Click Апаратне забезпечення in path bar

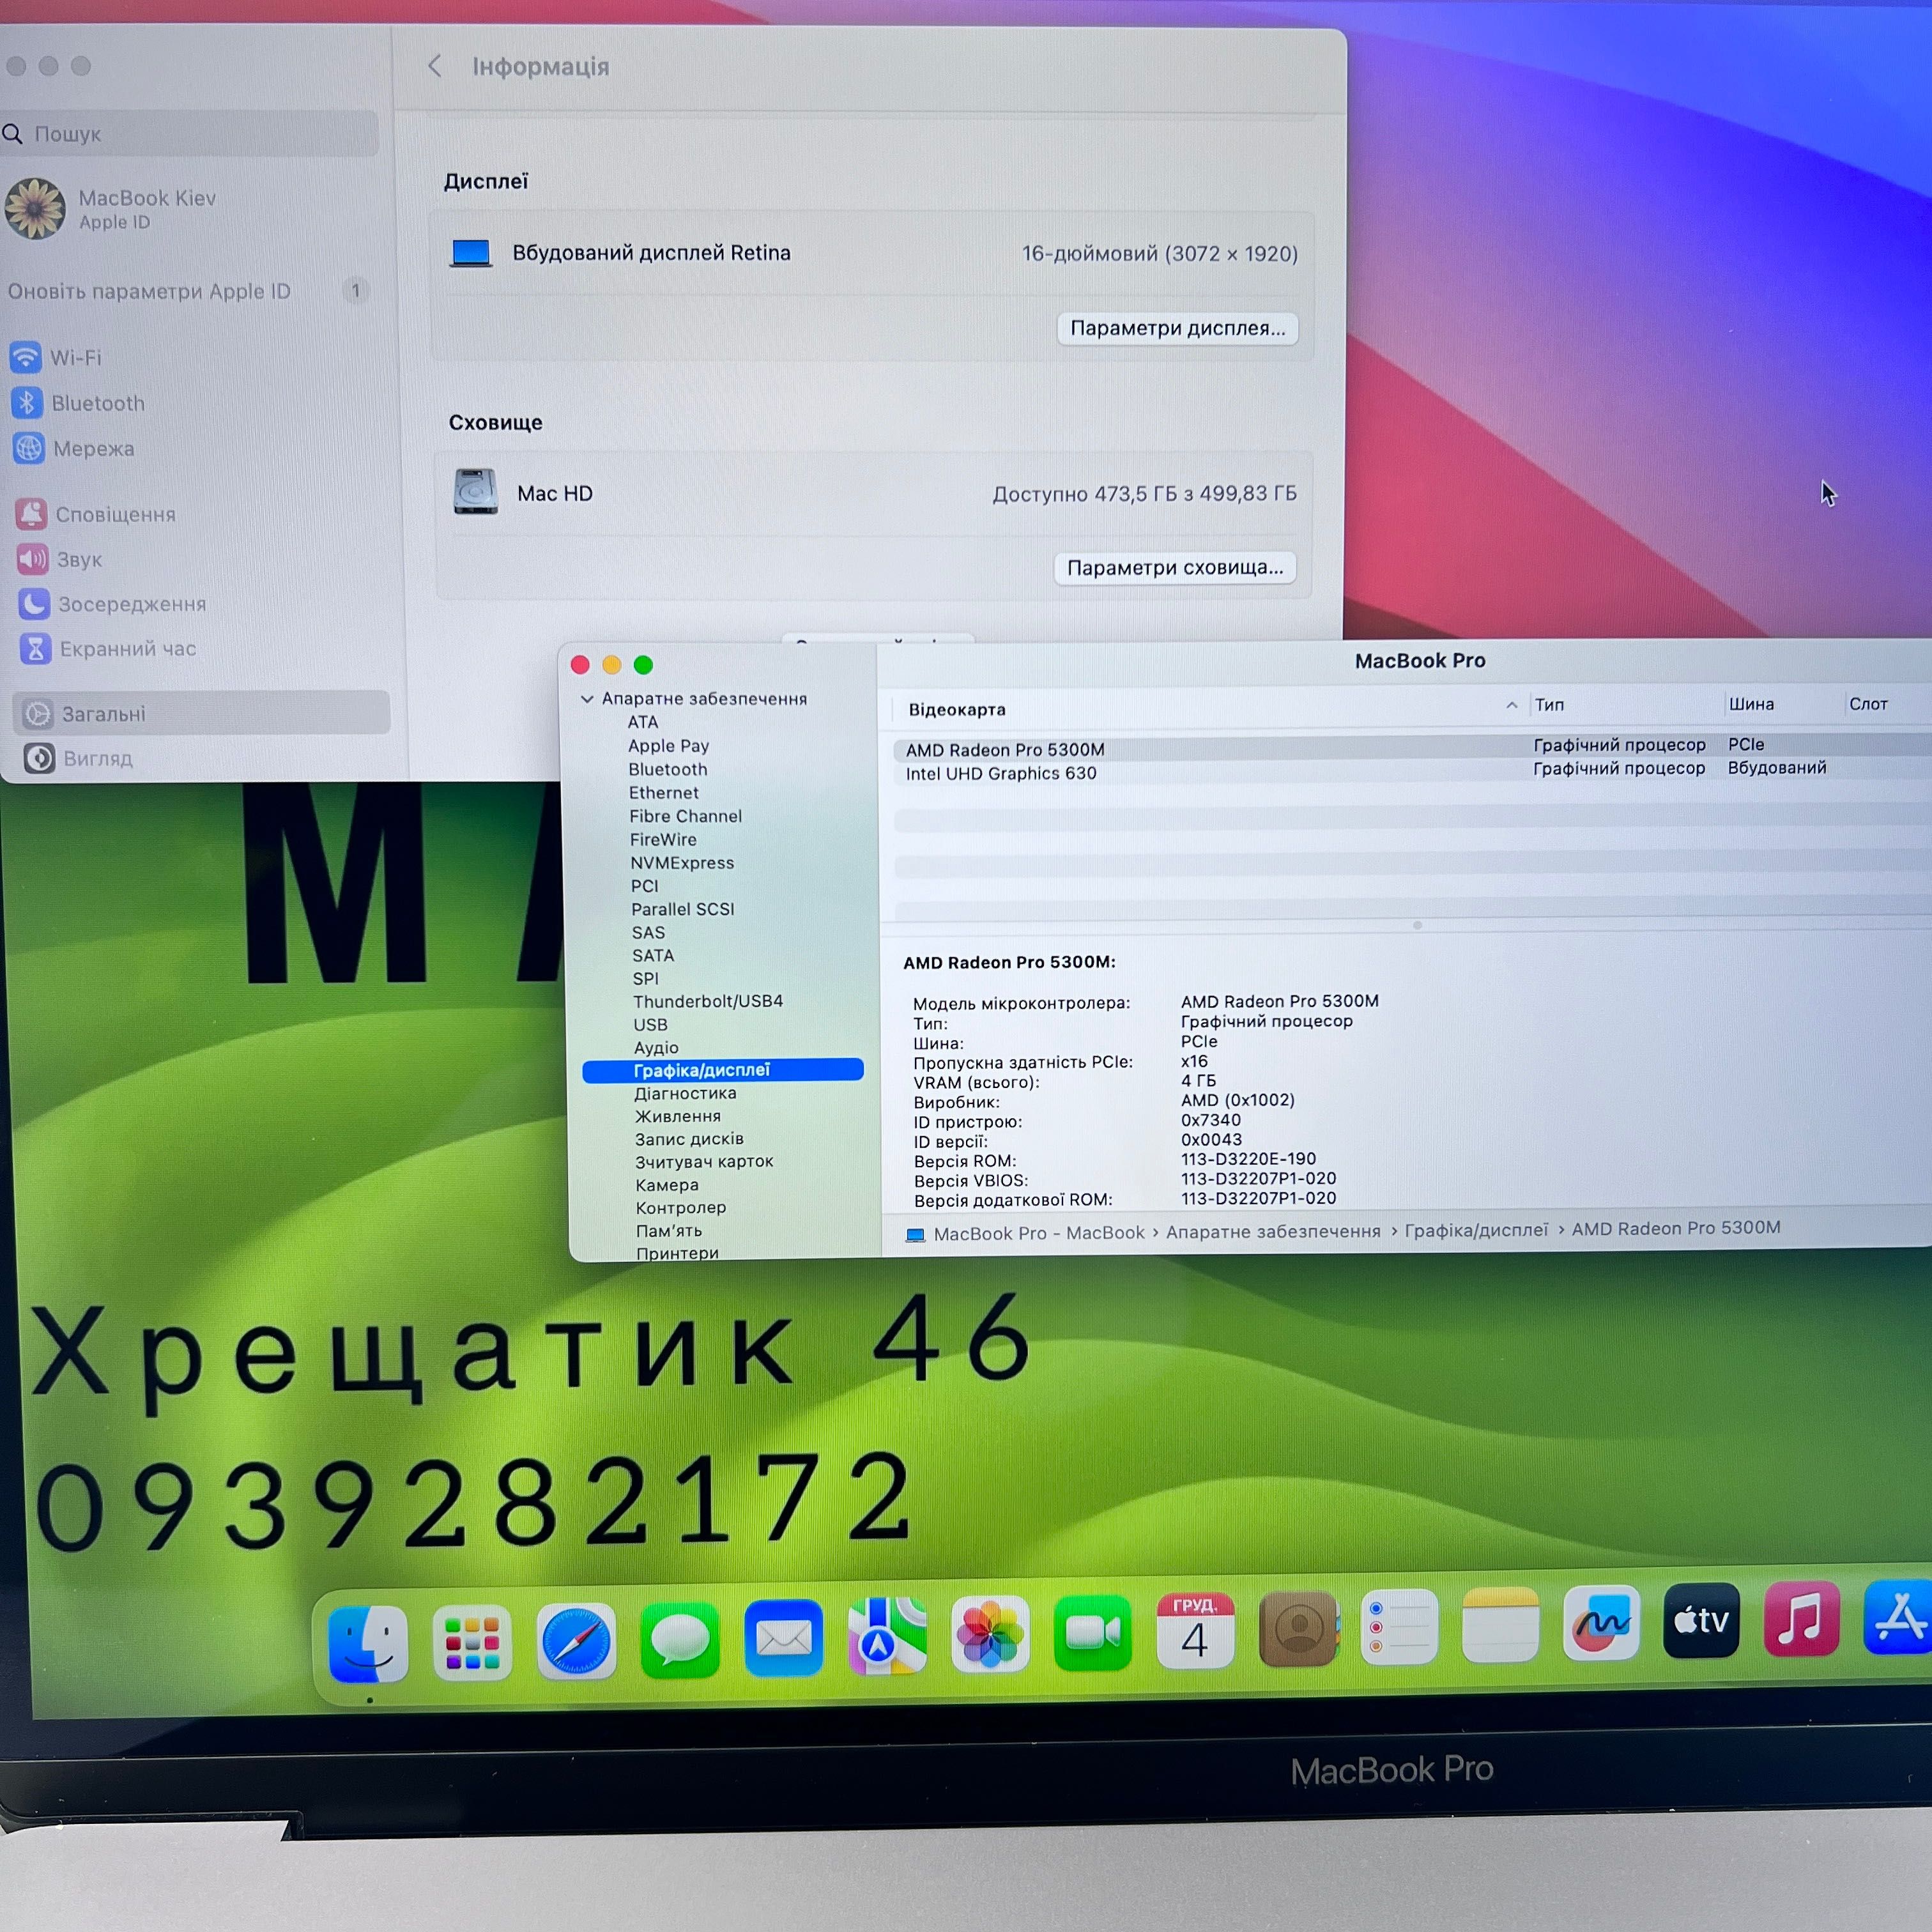(1273, 1232)
